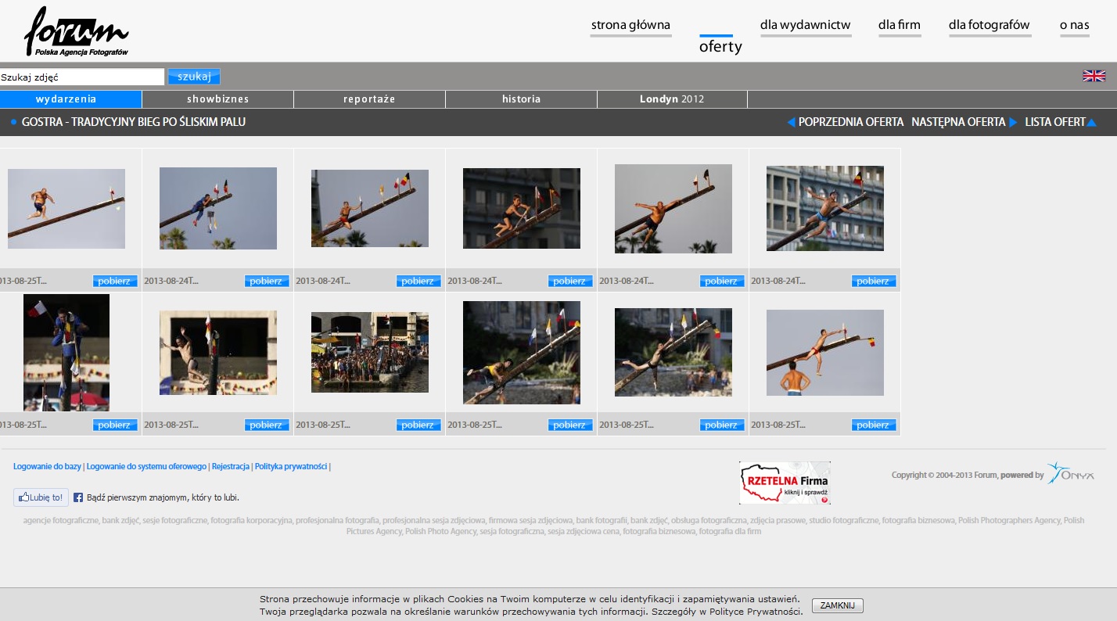
Task: Click the Onyx logo in the footer
Action: [1071, 474]
